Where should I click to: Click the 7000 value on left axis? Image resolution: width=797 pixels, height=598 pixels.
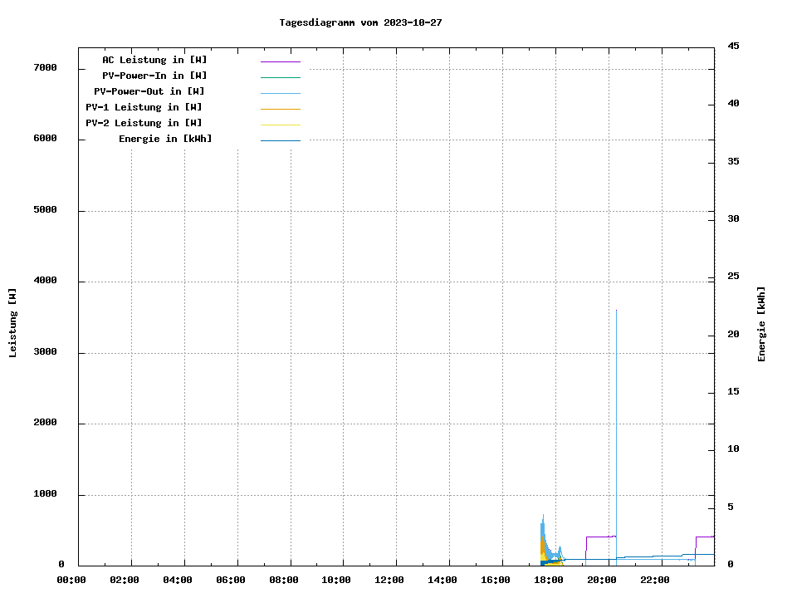pyautogui.click(x=45, y=67)
